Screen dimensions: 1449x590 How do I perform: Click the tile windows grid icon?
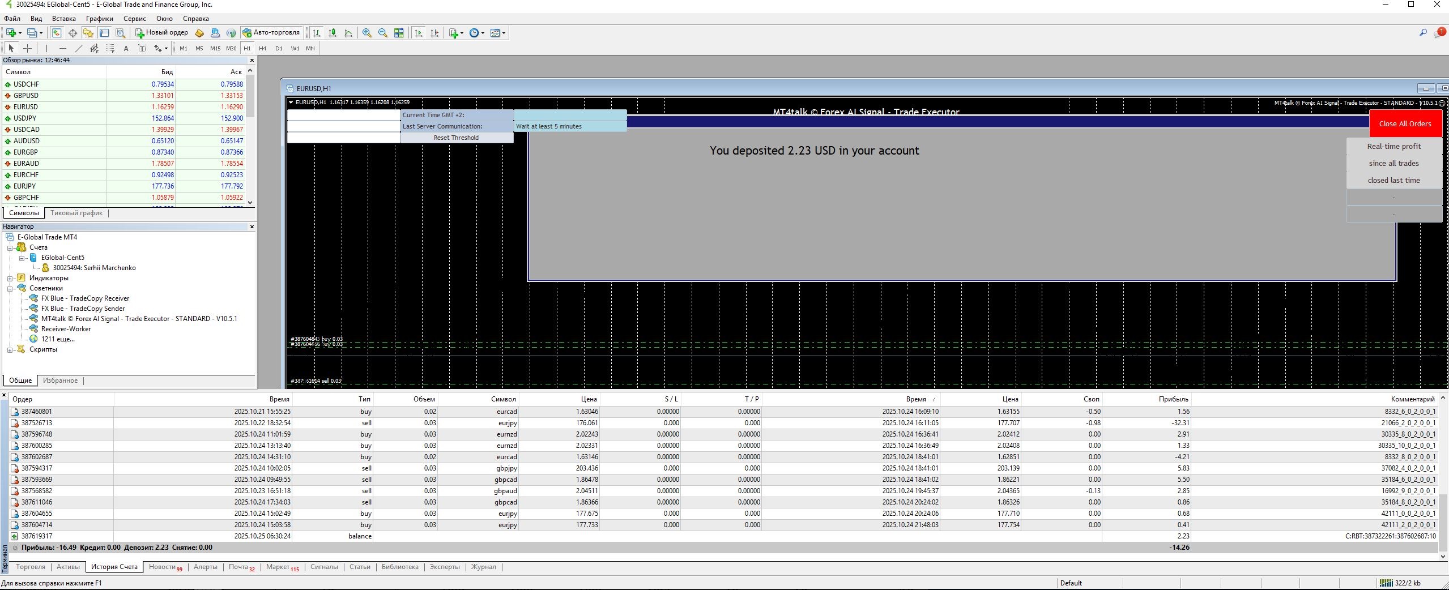pyautogui.click(x=399, y=33)
